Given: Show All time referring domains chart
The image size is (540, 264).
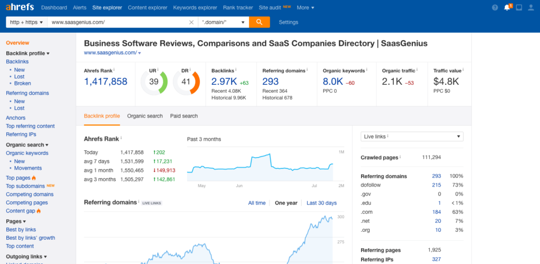Looking at the screenshot, I should coord(257,203).
